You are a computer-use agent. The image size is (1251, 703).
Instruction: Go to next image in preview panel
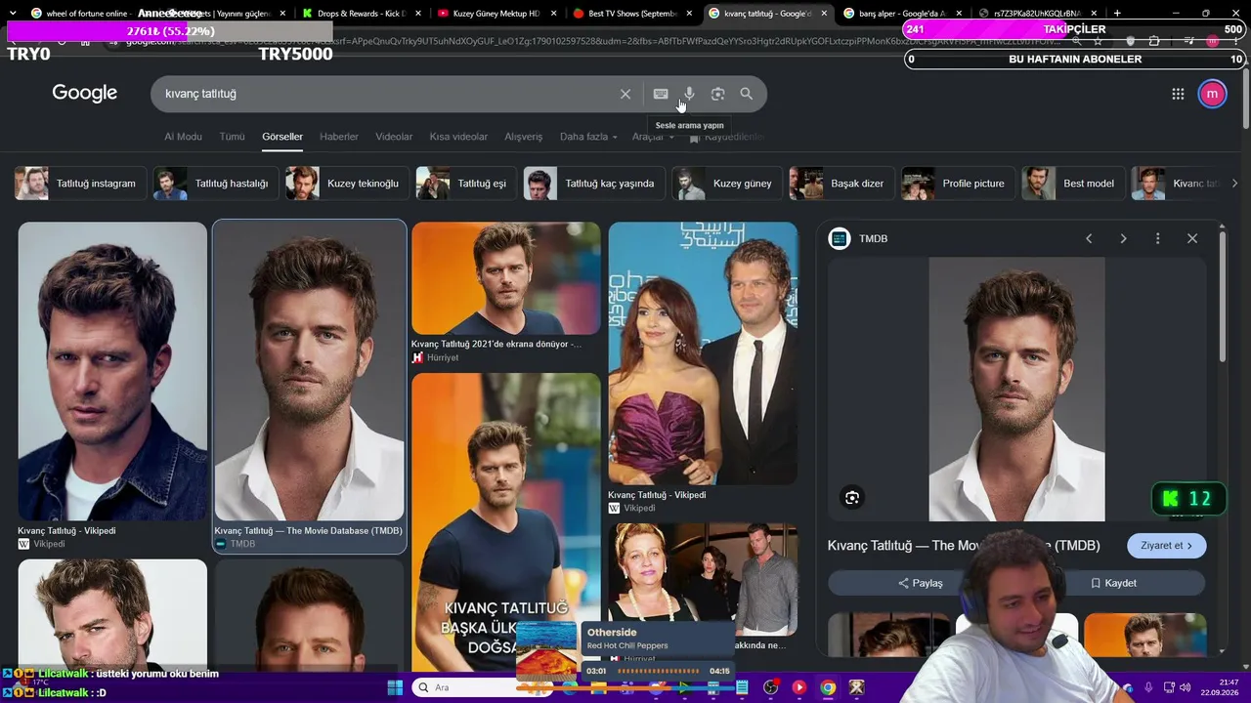[x=1123, y=238]
